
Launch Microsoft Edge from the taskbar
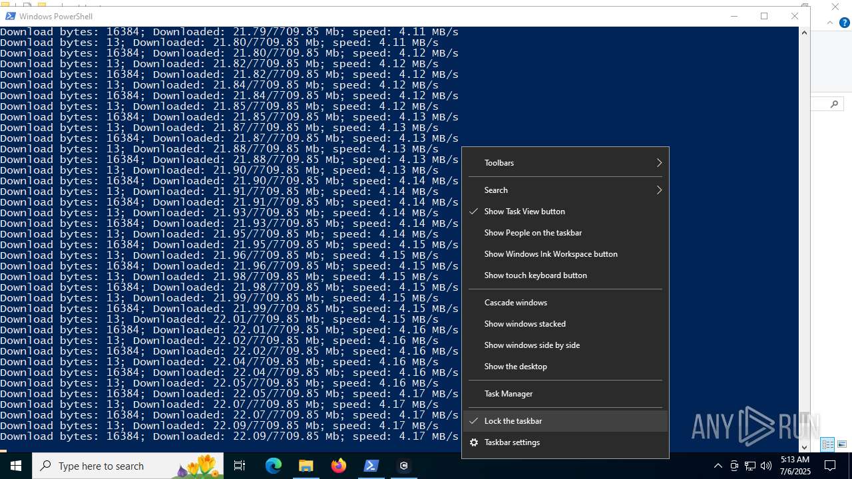[x=274, y=466]
